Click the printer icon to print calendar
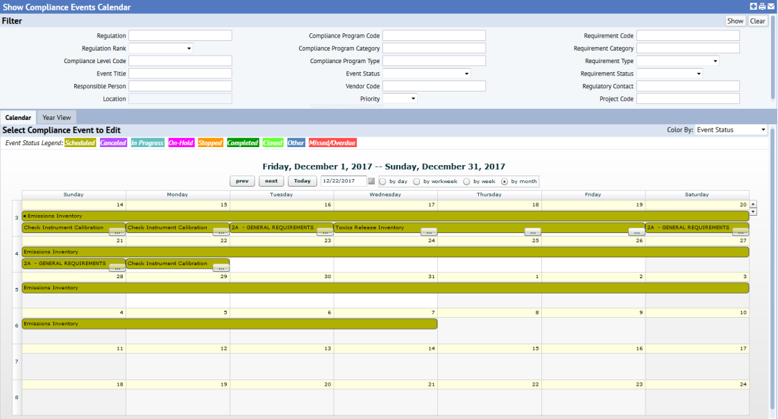The width and height of the screenshot is (778, 419). [x=762, y=6]
